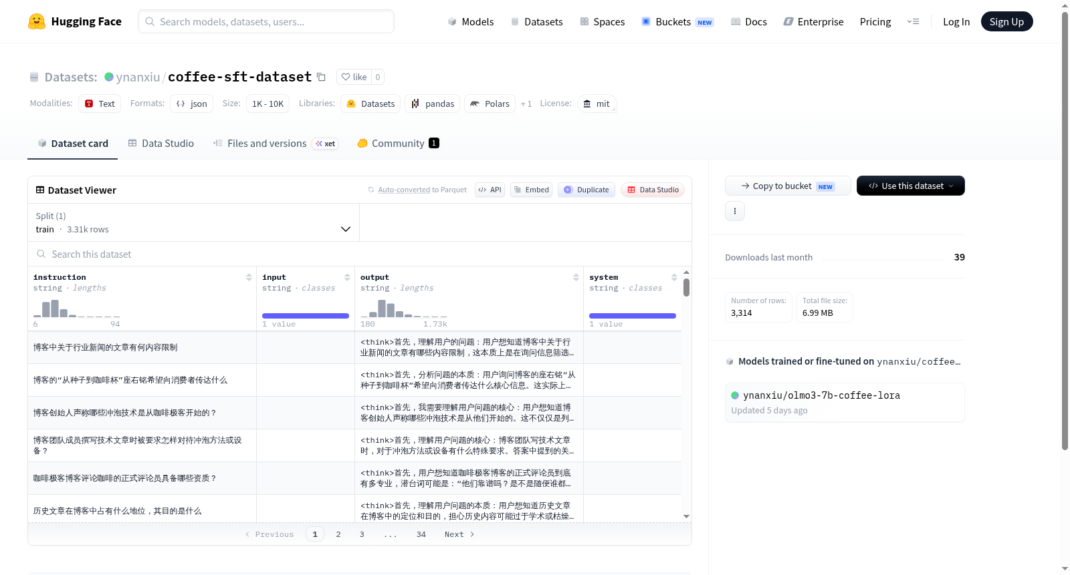
Task: Expand Use this dataset dropdown
Action: [911, 186]
